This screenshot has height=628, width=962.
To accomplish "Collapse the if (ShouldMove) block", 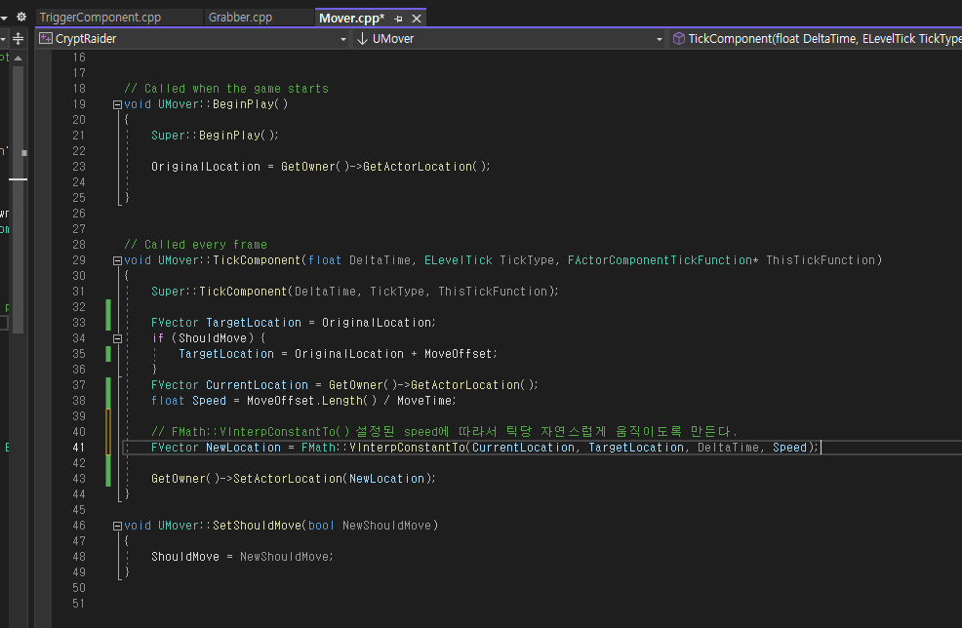I will click(x=117, y=338).
